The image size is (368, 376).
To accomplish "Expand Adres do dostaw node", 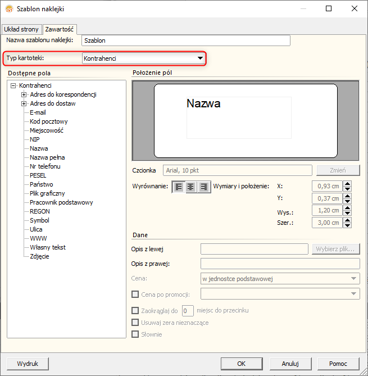I will point(24,103).
